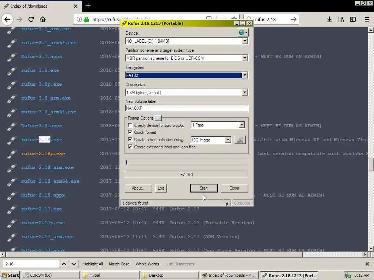Click the find bar text field

point(31,264)
